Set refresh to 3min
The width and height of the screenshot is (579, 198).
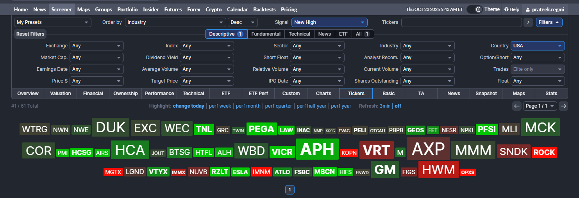tap(385, 106)
